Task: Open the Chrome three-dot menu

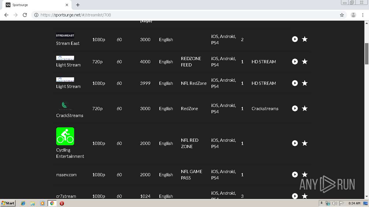Action: click(363, 15)
